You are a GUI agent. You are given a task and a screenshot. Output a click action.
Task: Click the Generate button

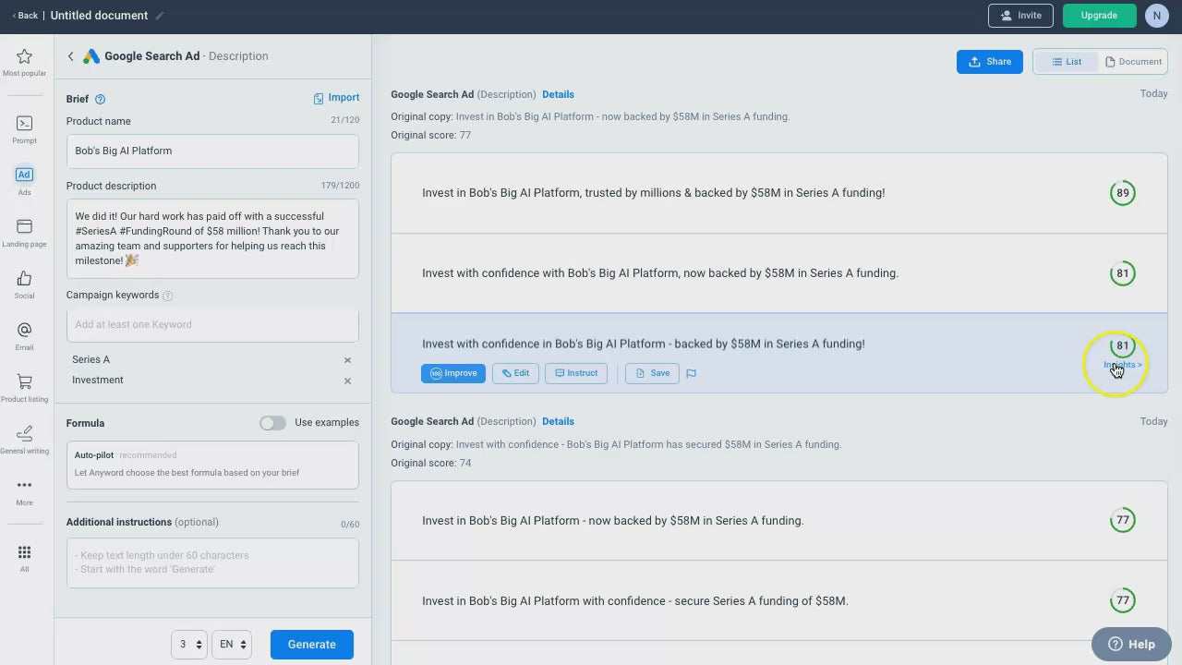312,645
